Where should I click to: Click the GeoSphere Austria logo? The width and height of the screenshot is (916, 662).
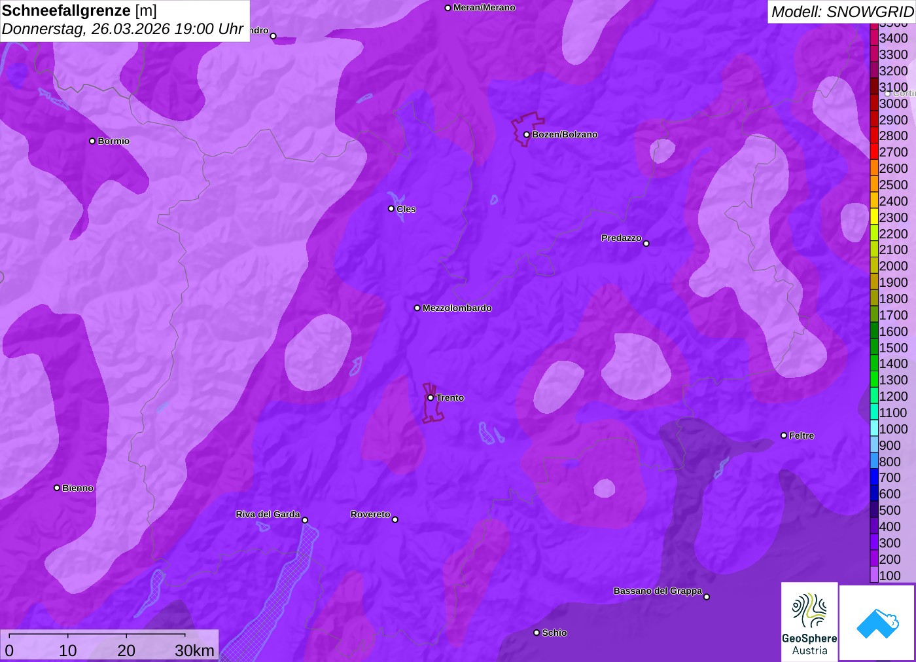point(809,622)
